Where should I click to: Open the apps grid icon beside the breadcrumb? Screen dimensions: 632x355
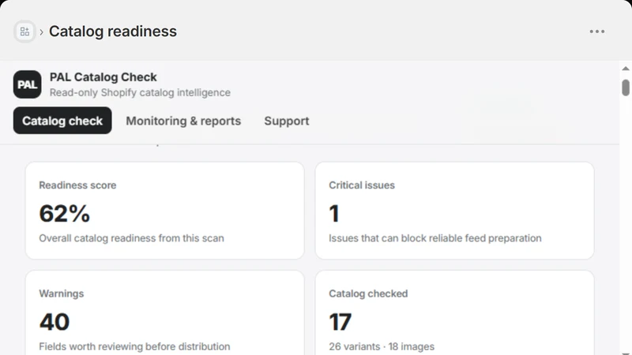coord(24,32)
